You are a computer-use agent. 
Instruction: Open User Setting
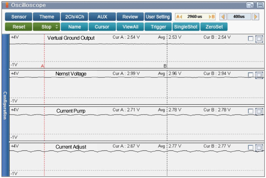click(x=158, y=17)
